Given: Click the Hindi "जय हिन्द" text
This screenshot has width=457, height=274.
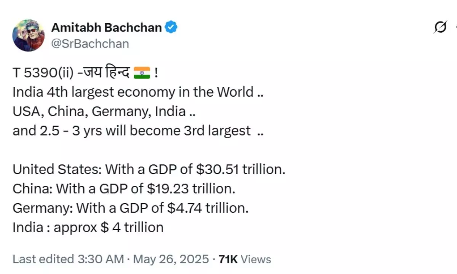Looking at the screenshot, I should 110,73.
